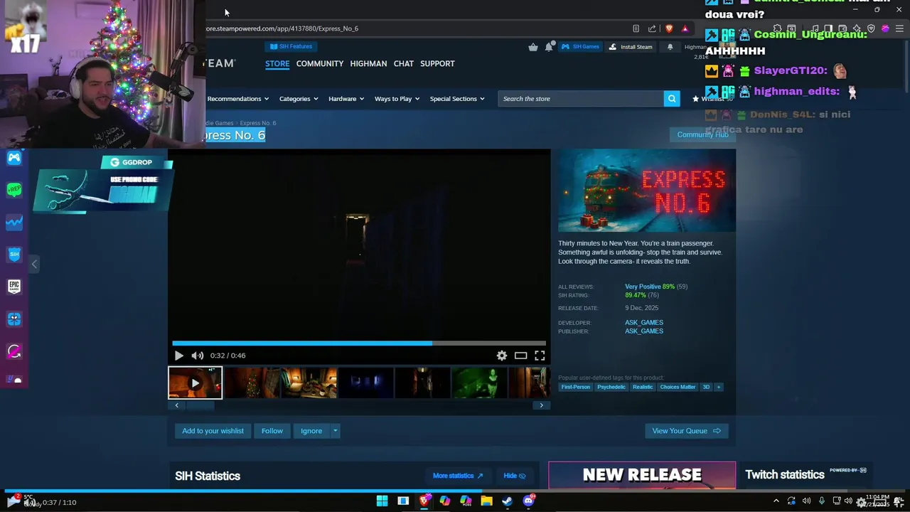Click the Brave Shields lion icon
The width and height of the screenshot is (910, 512).
[669, 28]
